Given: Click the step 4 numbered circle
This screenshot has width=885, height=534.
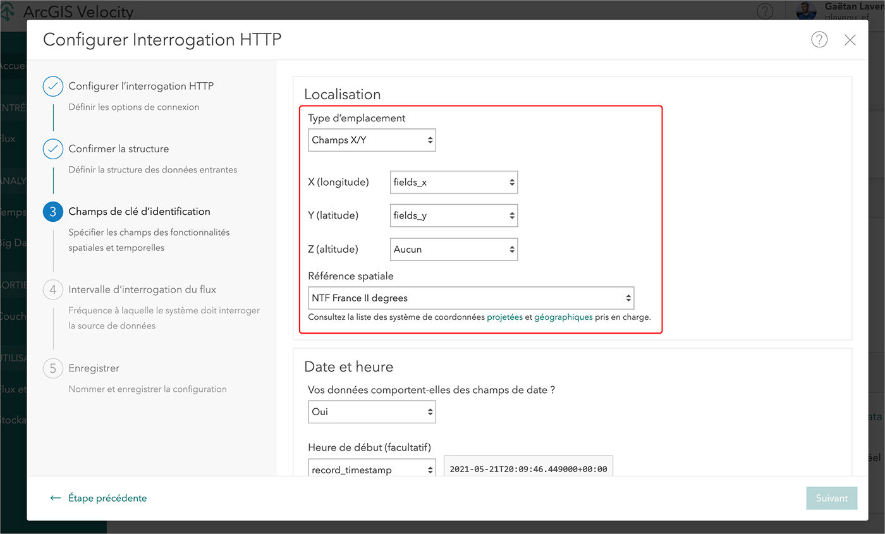Looking at the screenshot, I should 53,290.
